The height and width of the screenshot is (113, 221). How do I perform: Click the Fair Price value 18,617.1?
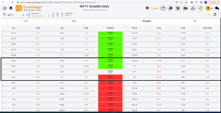point(68,15)
